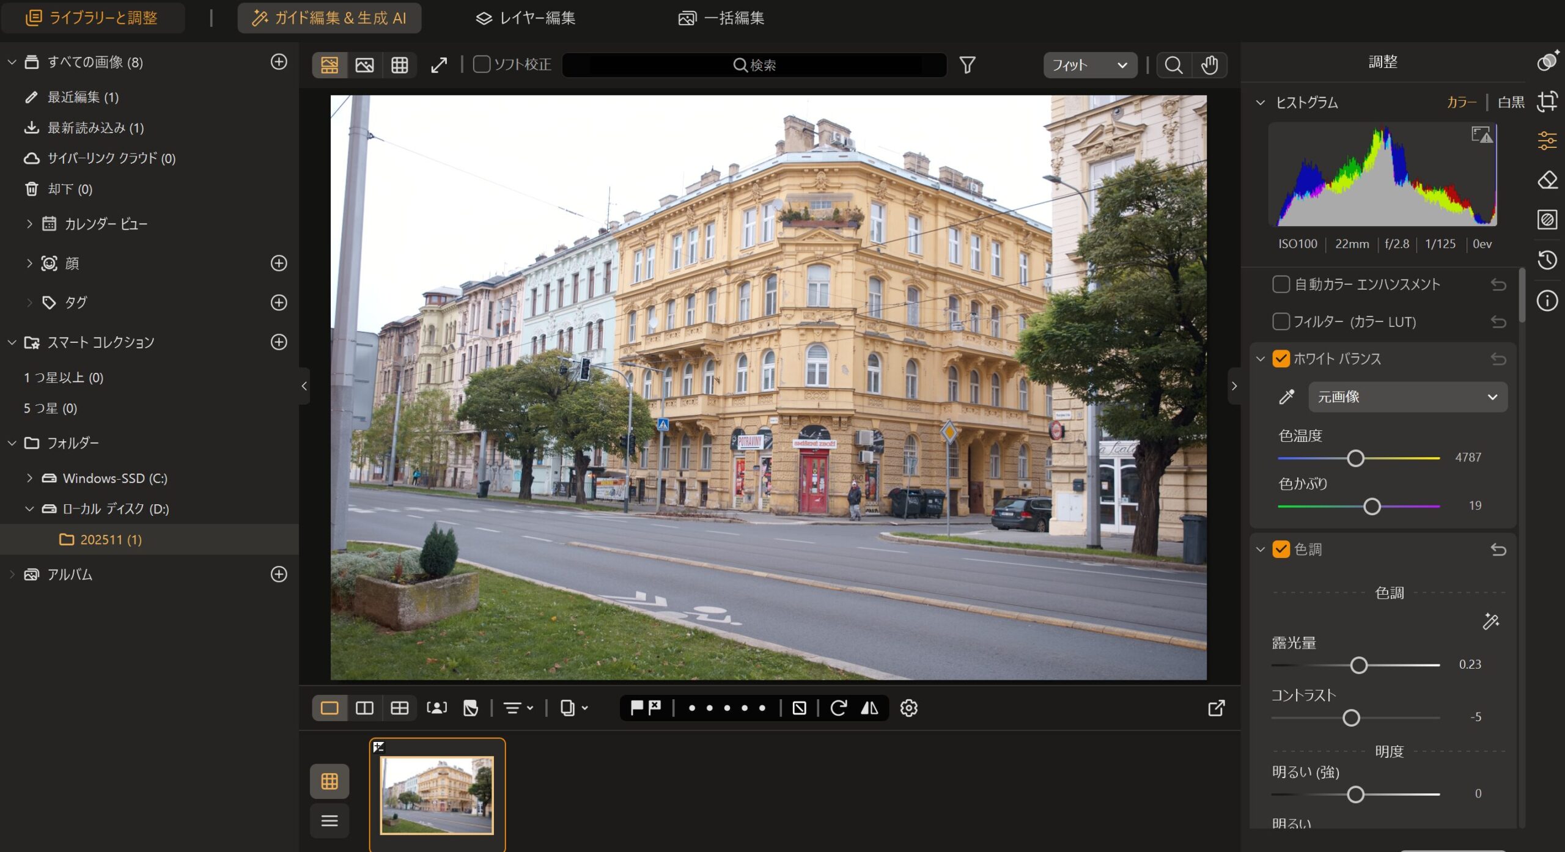Select the 202511 (1) folder

[149, 539]
